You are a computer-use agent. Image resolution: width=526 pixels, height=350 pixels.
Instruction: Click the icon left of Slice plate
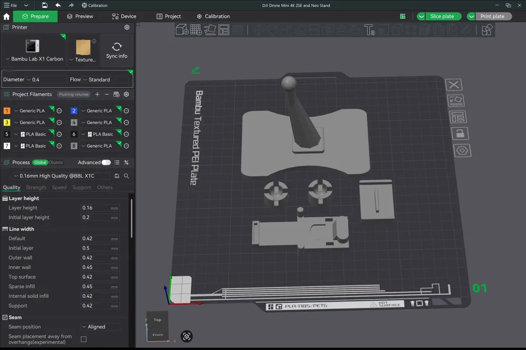(402, 16)
